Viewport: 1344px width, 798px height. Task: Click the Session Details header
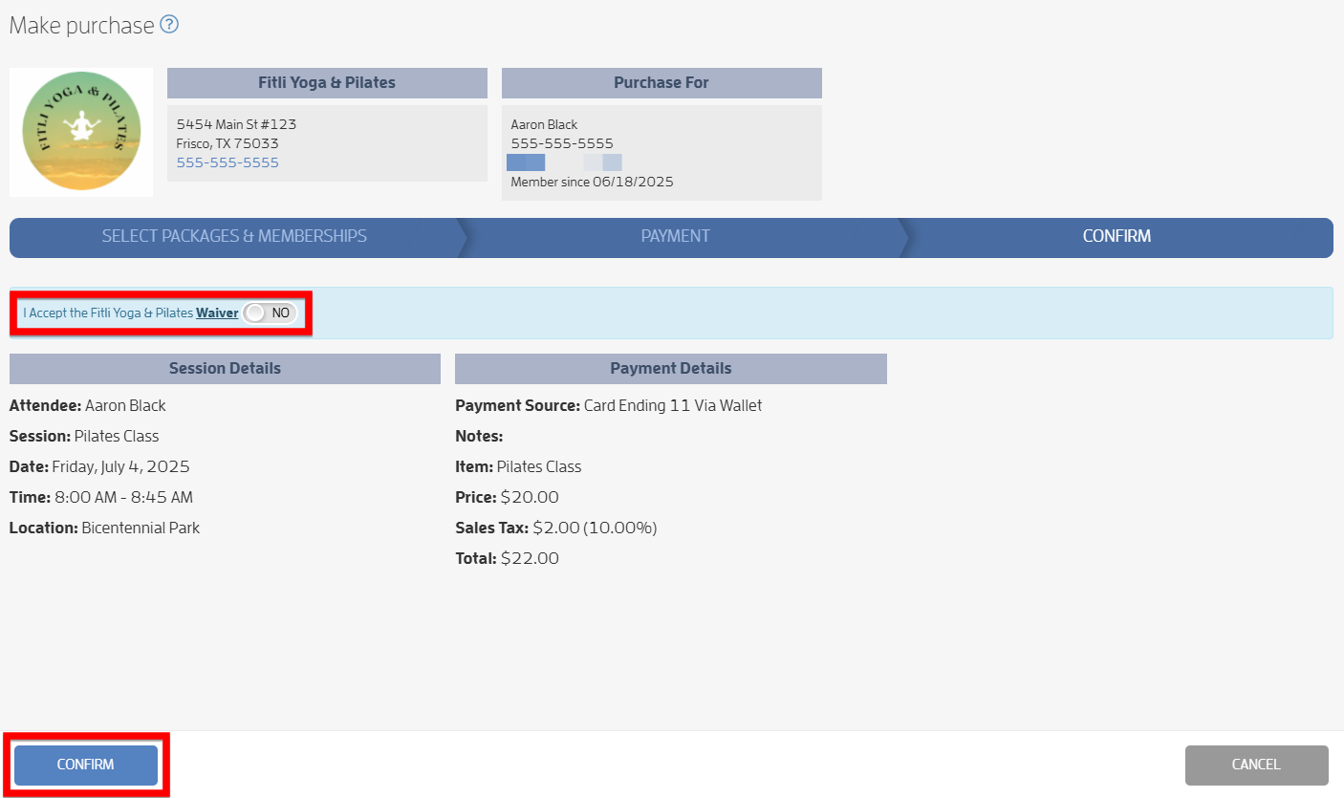tap(225, 369)
